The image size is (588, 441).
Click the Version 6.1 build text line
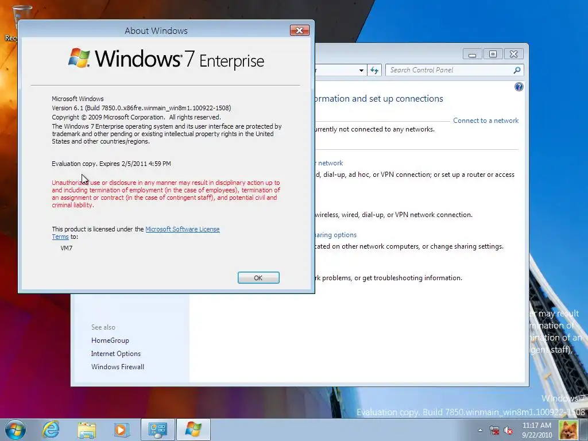tap(141, 108)
